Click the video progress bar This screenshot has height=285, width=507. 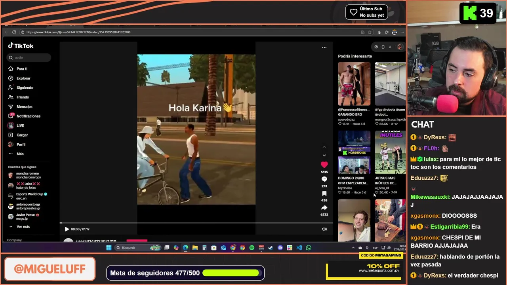(196, 223)
